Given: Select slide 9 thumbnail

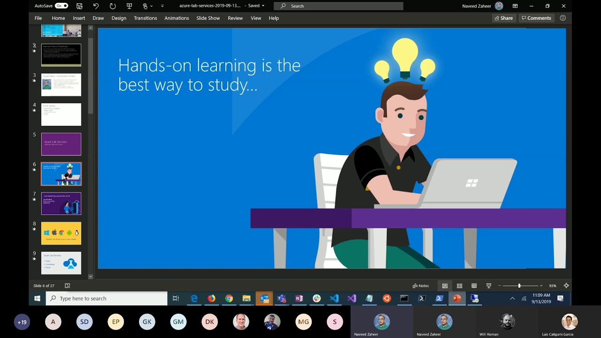Looking at the screenshot, I should (61, 263).
